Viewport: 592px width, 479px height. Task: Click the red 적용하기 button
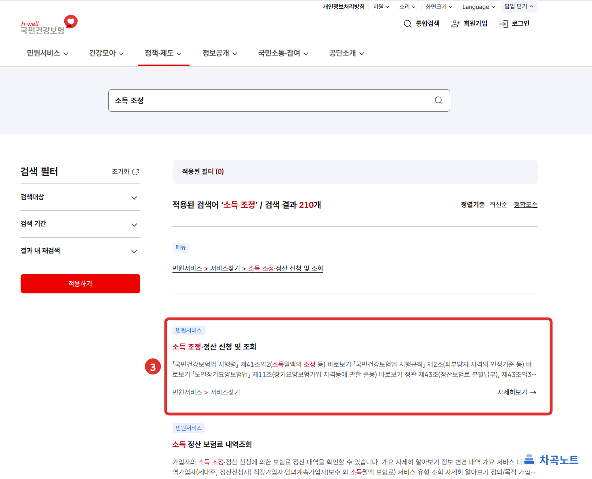[x=80, y=284]
